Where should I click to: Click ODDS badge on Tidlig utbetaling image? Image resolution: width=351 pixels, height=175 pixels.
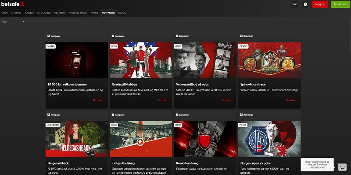114,125
